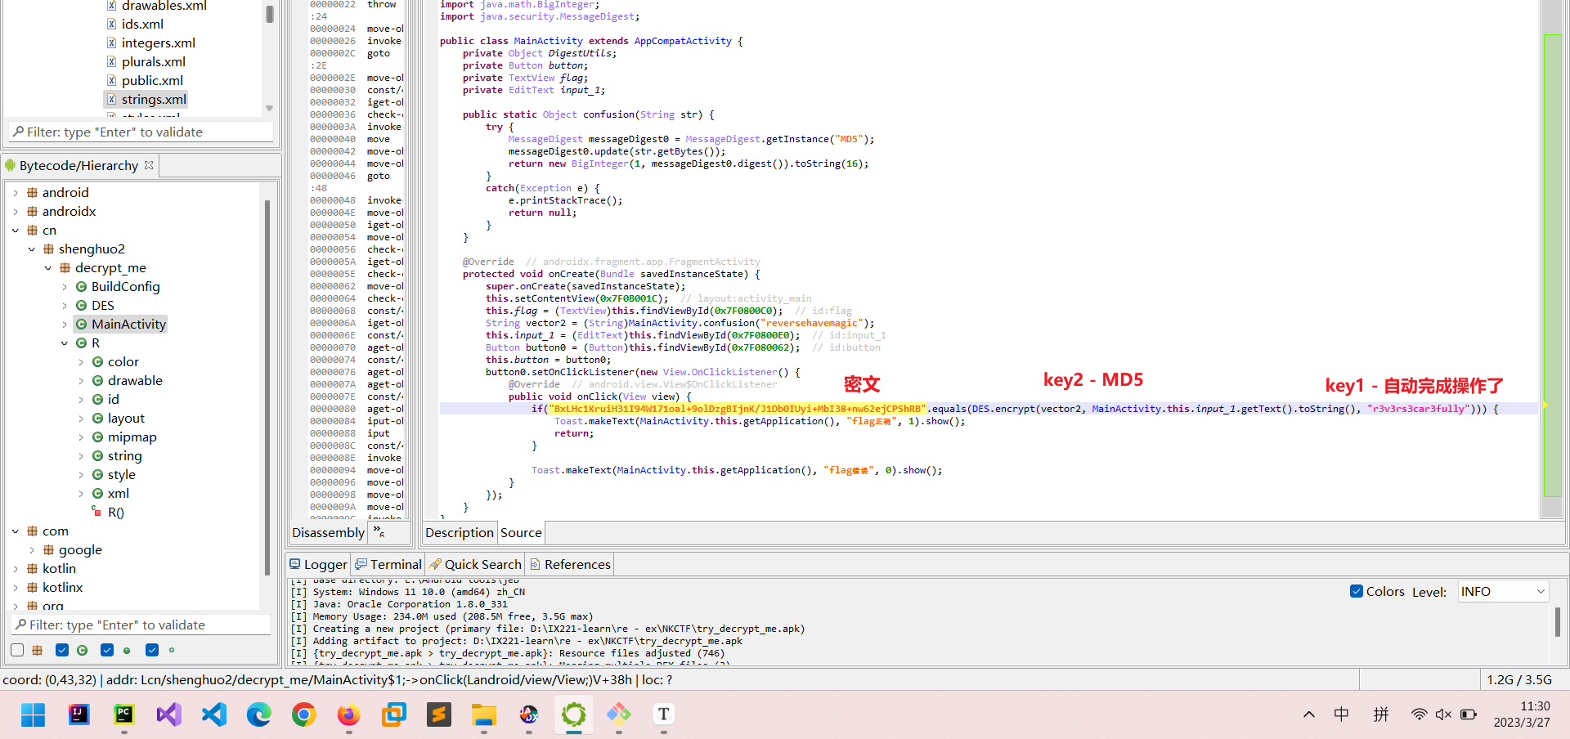Click the com package icon

pyautogui.click(x=33, y=531)
